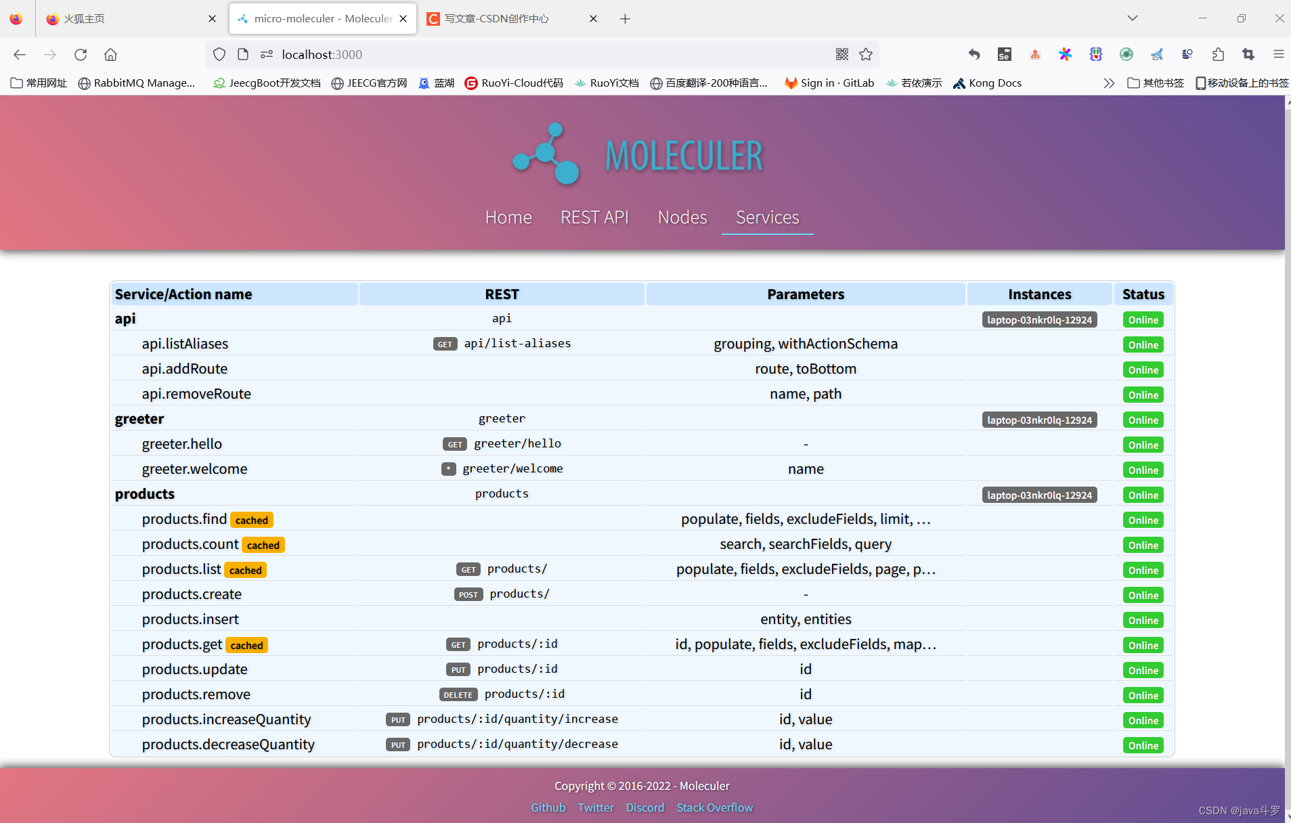Open the Home navigation tab
This screenshot has height=823, width=1291.
click(508, 217)
